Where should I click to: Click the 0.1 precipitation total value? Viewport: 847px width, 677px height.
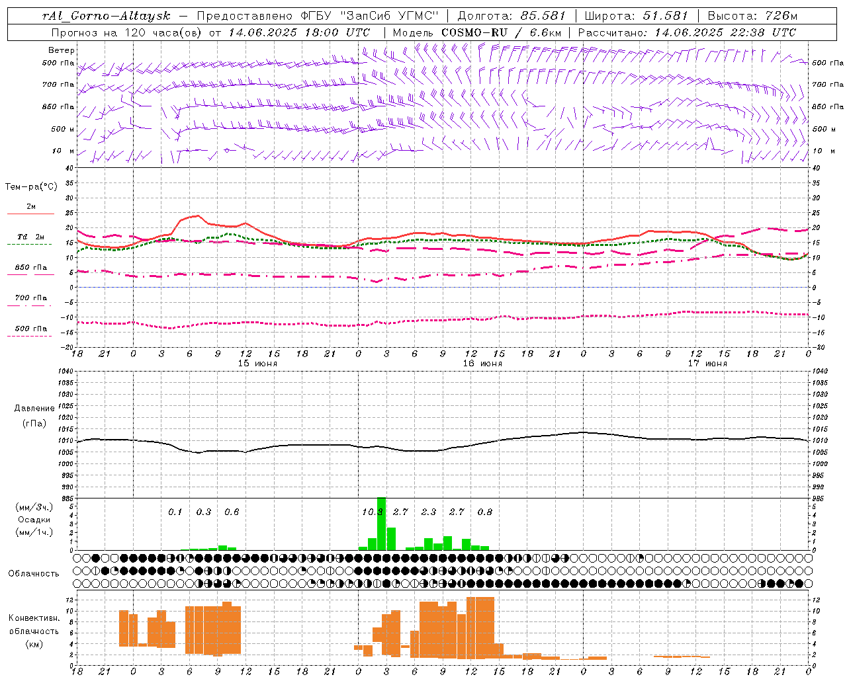[175, 512]
